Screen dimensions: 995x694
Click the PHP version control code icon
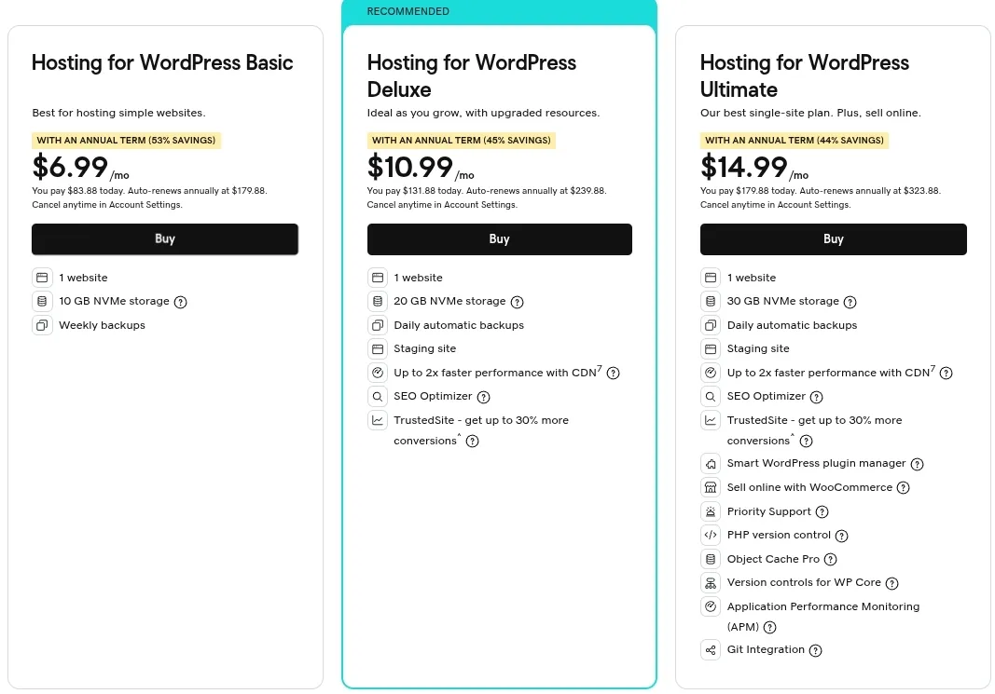(710, 535)
